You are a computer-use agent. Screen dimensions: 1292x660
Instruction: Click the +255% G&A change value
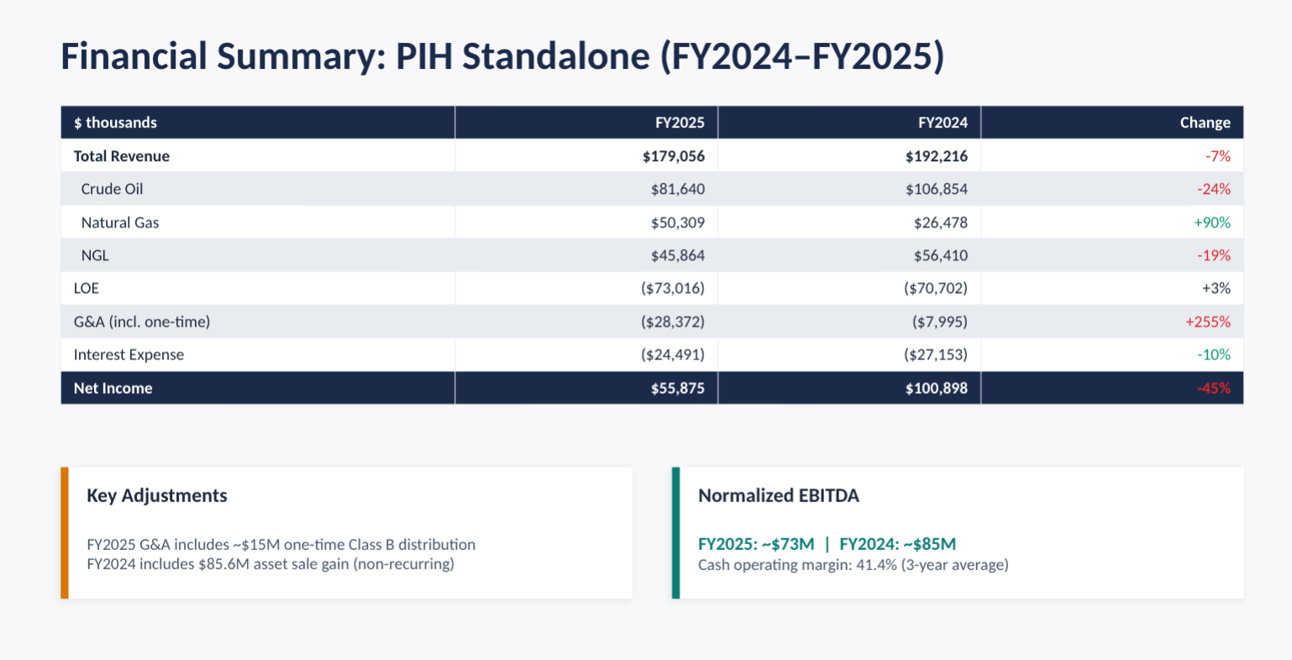[1207, 322]
